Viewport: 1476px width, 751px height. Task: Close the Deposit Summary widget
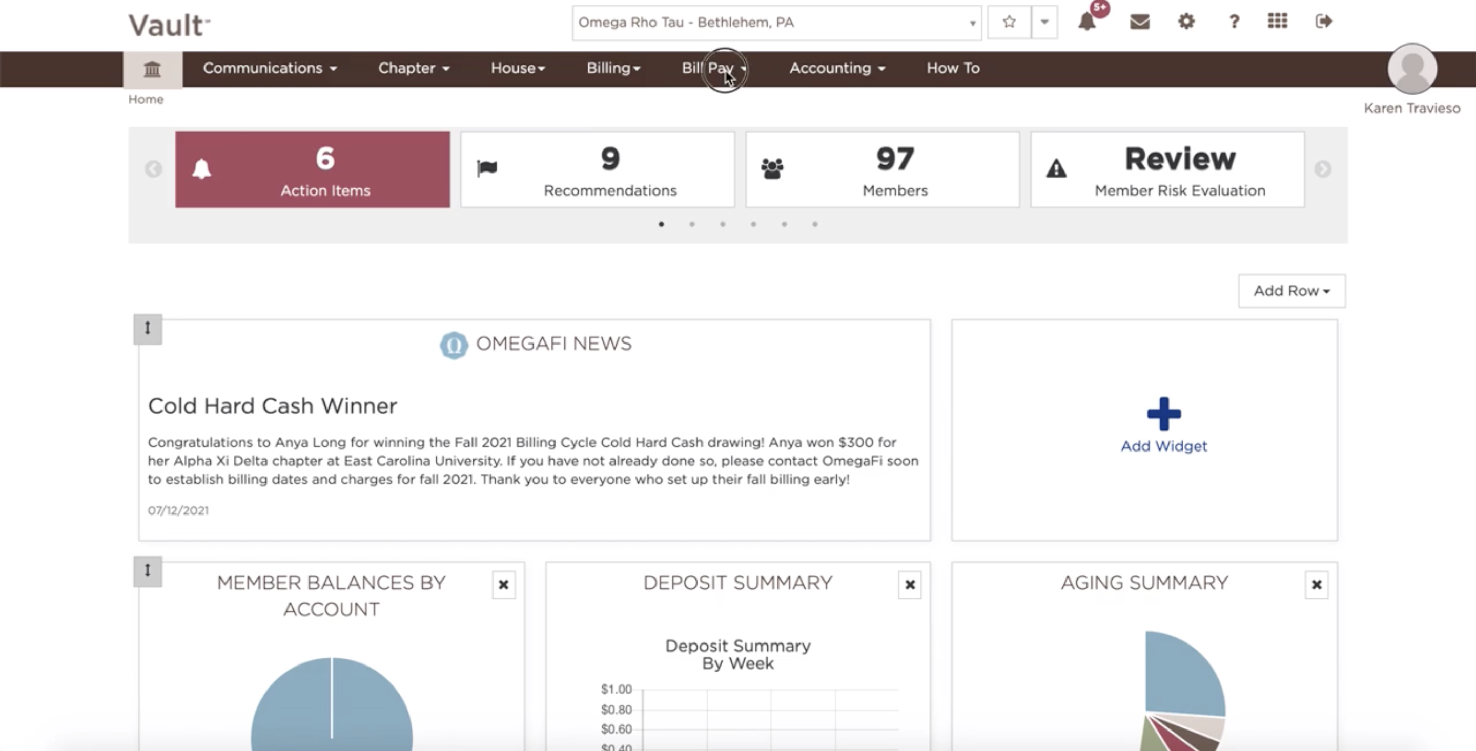coord(910,585)
